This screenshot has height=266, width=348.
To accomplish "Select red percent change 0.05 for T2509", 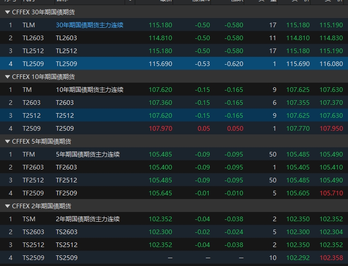I will point(204,128).
